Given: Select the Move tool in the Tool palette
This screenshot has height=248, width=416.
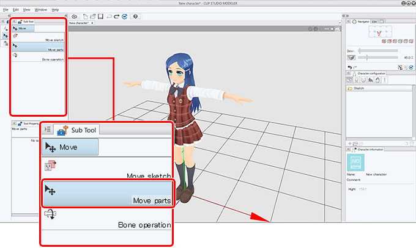Looking at the screenshot, I should click(x=6, y=35).
